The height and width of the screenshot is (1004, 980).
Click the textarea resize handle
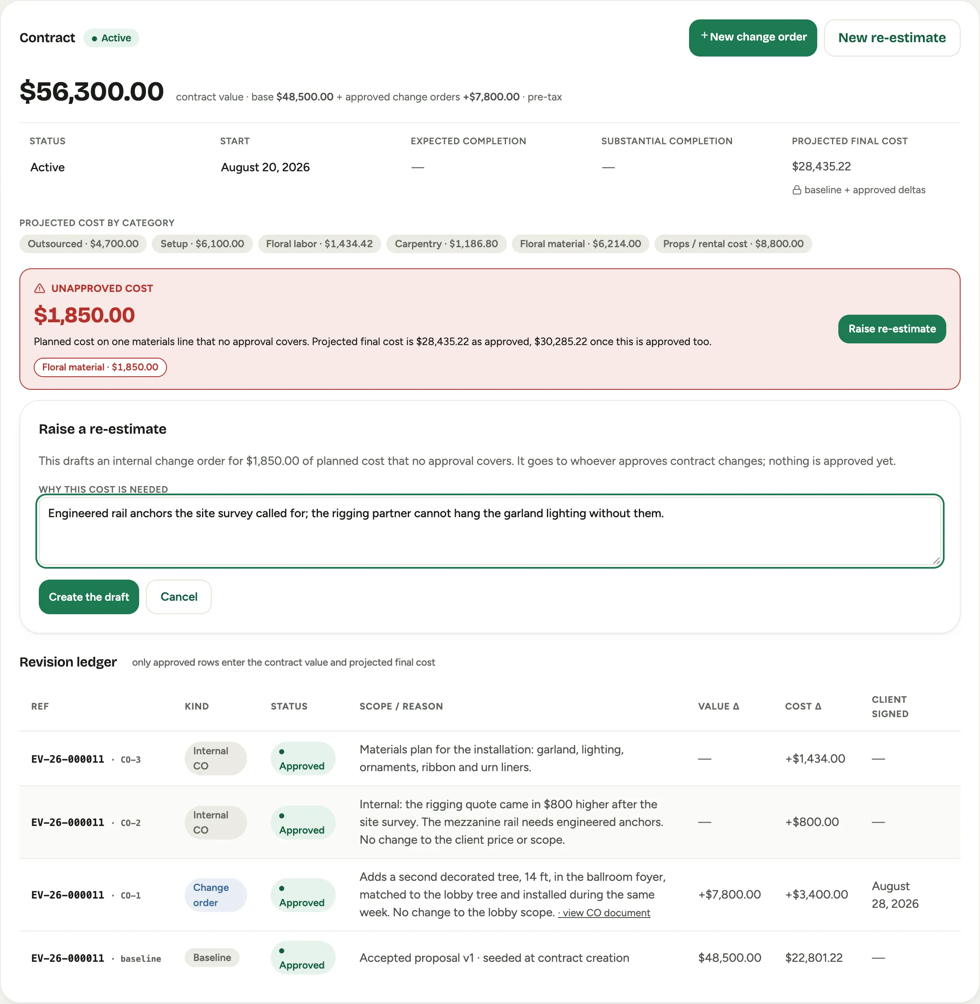pyautogui.click(x=936, y=561)
